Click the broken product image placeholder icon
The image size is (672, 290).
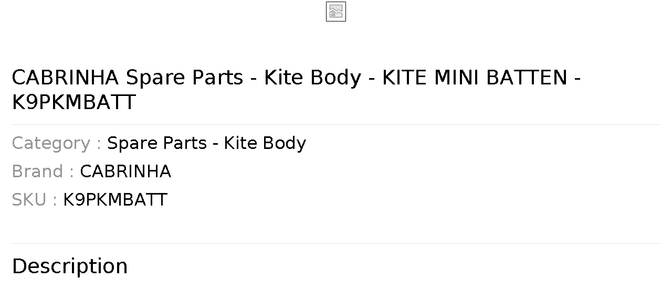point(336,12)
